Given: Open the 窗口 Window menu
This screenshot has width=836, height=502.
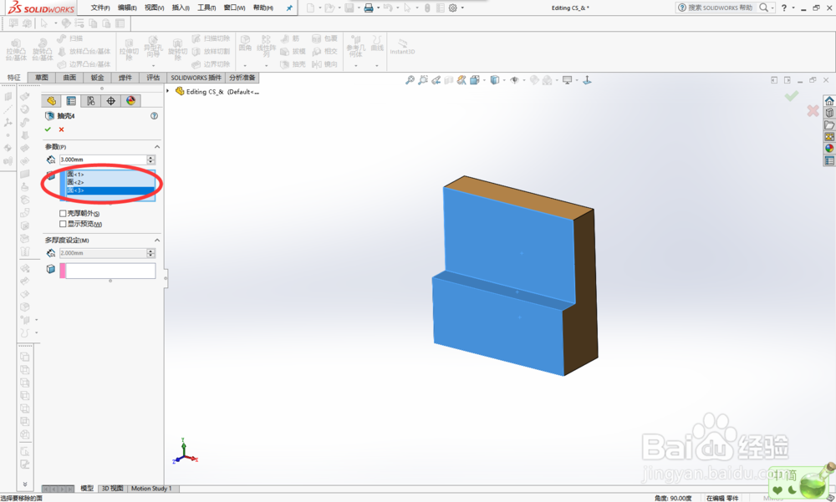Looking at the screenshot, I should tap(234, 8).
